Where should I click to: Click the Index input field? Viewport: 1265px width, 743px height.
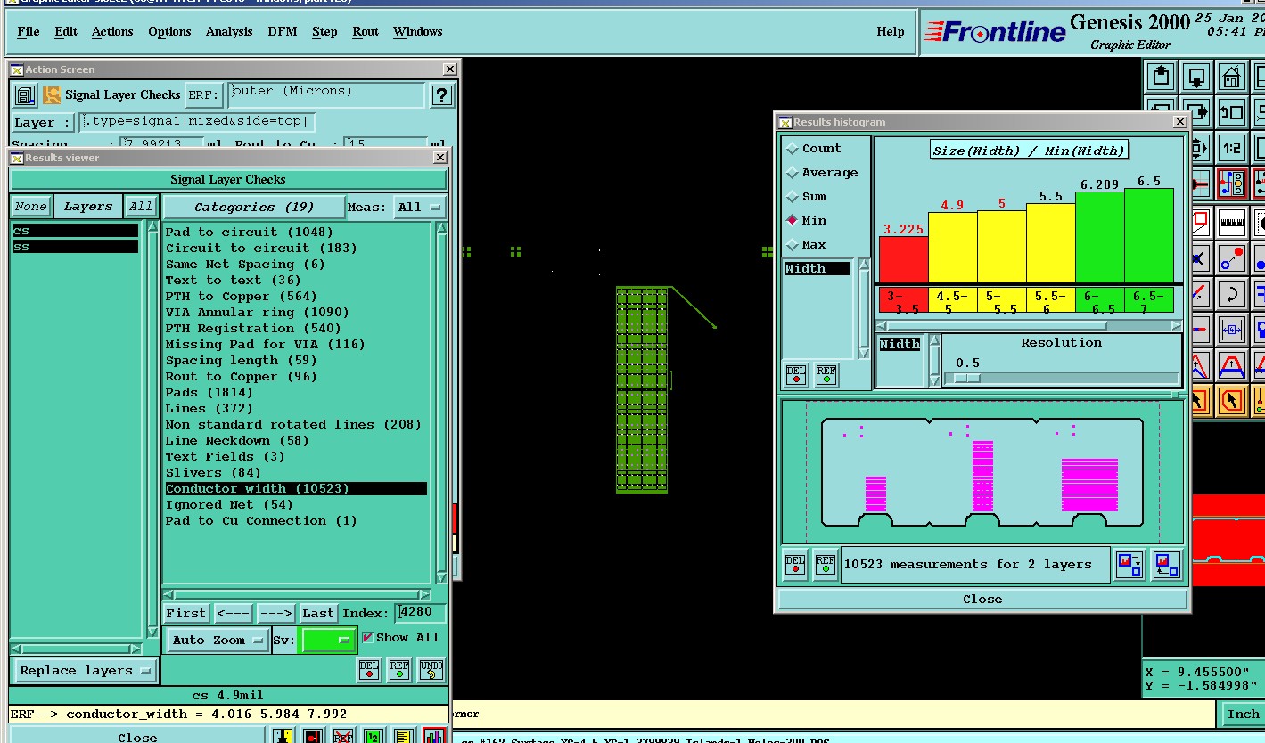(421, 613)
